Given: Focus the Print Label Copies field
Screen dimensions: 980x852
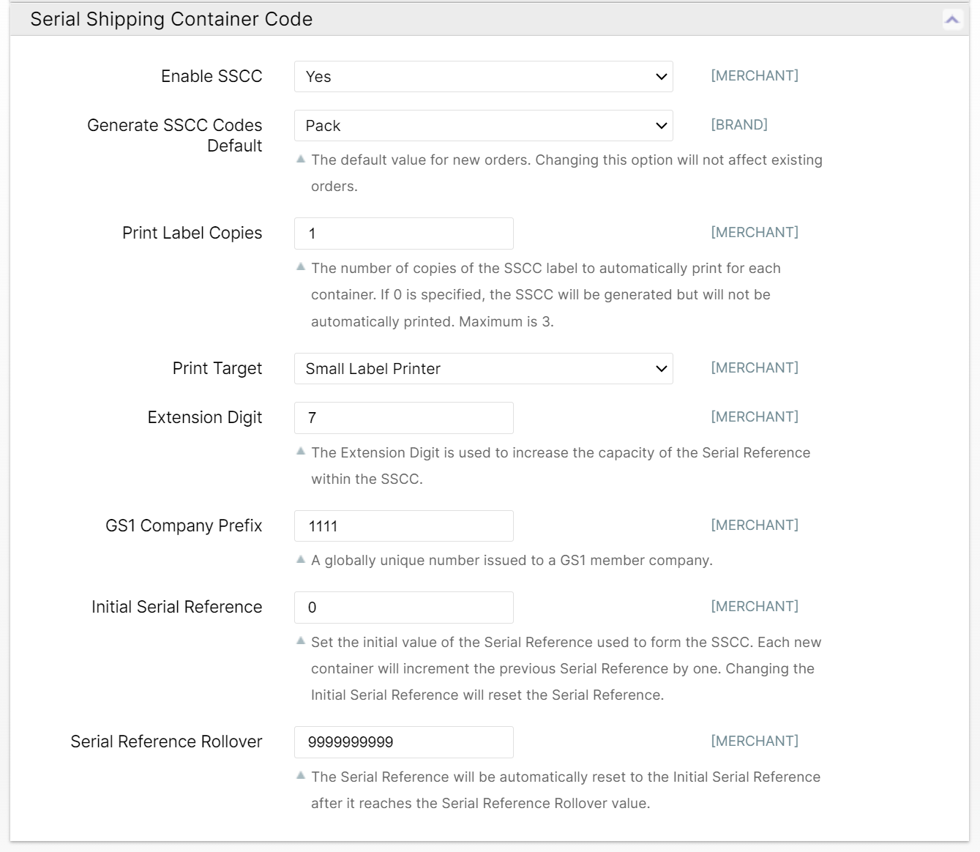Looking at the screenshot, I should click(x=403, y=233).
